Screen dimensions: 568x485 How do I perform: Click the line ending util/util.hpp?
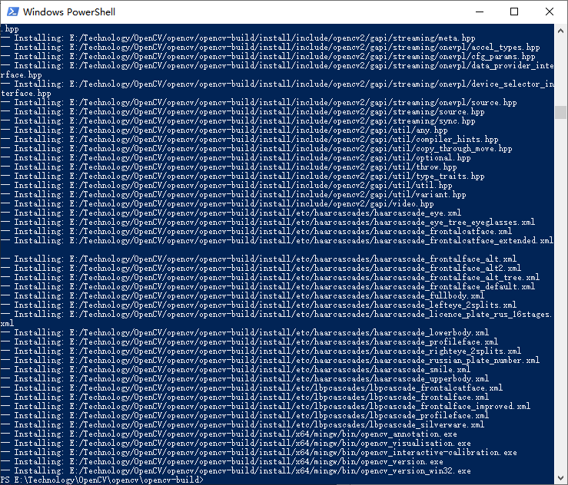227,185
